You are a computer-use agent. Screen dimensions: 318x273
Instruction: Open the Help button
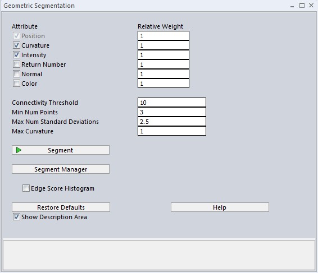pyautogui.click(x=220, y=207)
